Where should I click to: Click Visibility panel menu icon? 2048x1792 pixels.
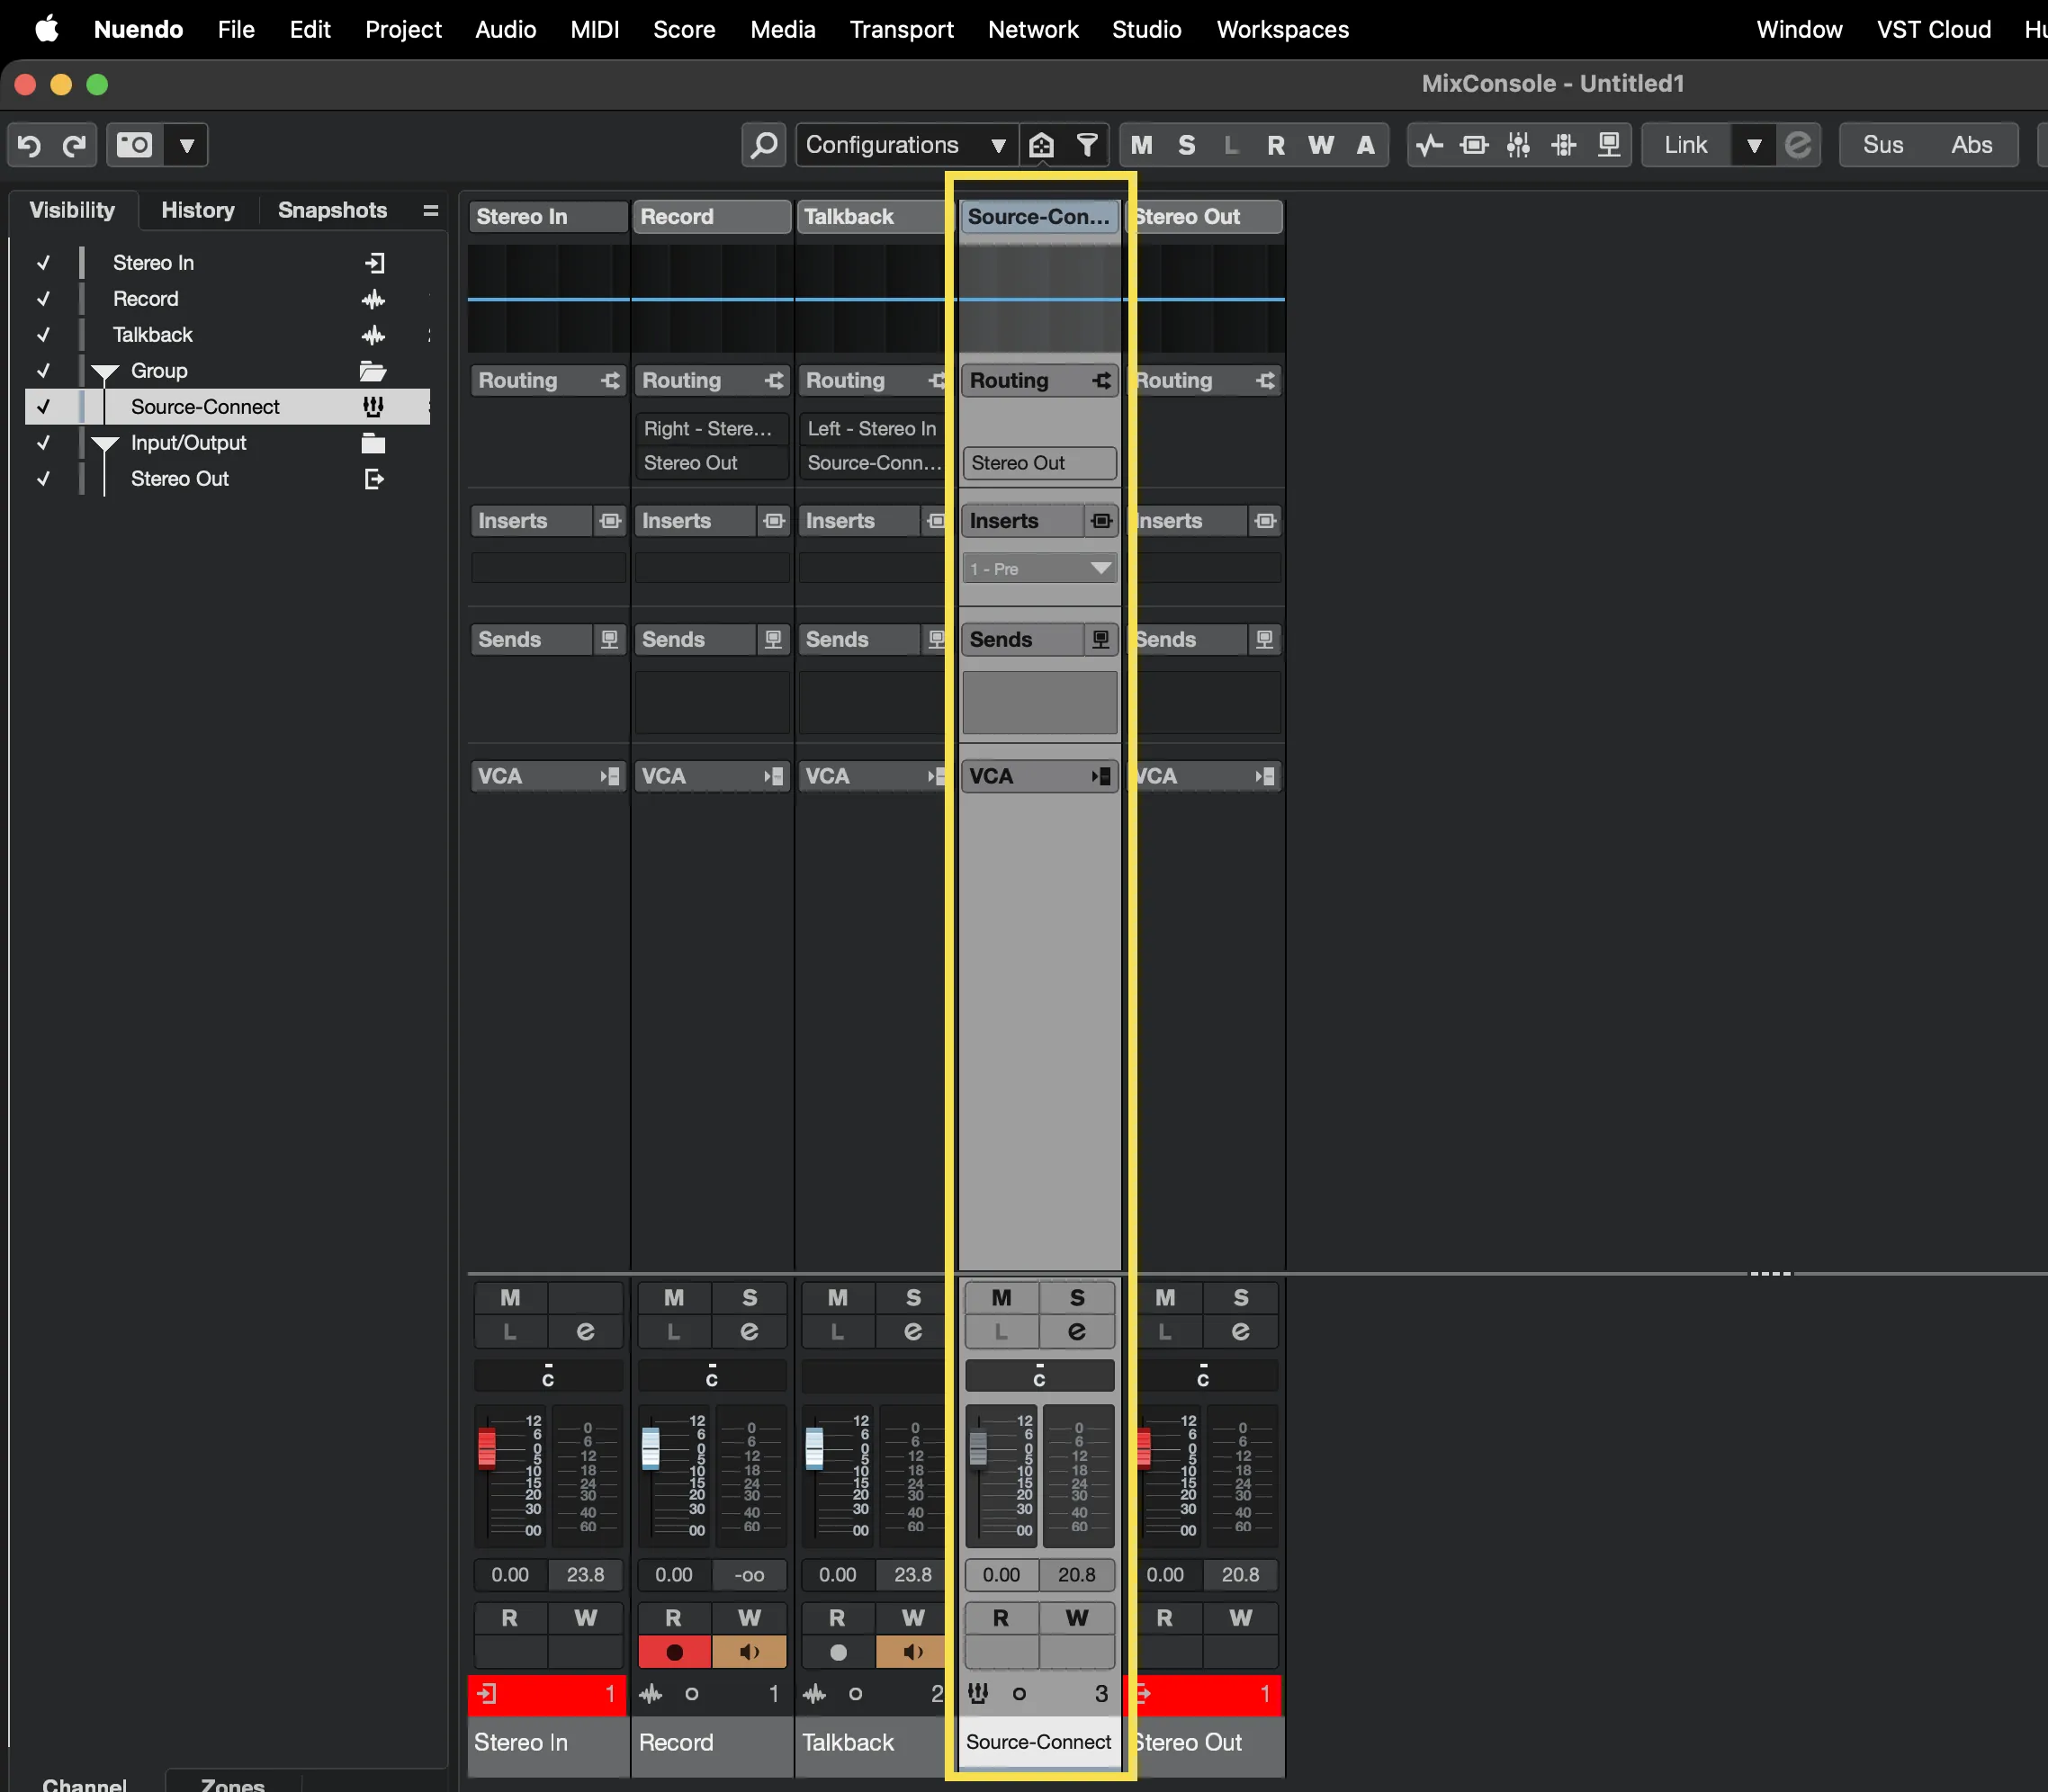click(431, 211)
